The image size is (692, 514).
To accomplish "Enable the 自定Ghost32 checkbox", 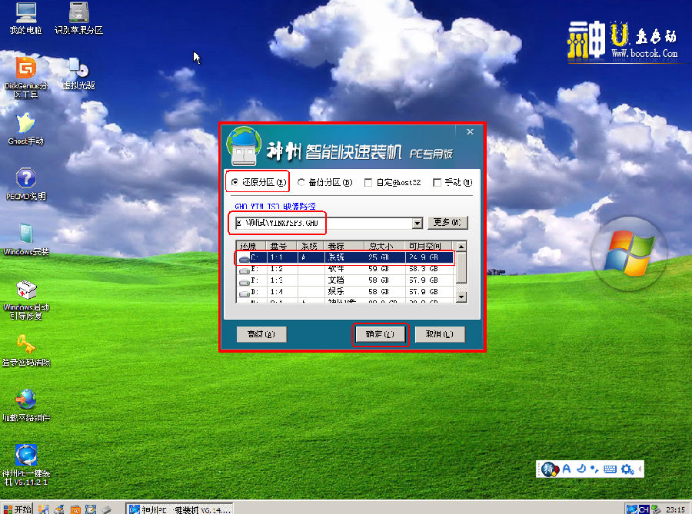I will (369, 183).
